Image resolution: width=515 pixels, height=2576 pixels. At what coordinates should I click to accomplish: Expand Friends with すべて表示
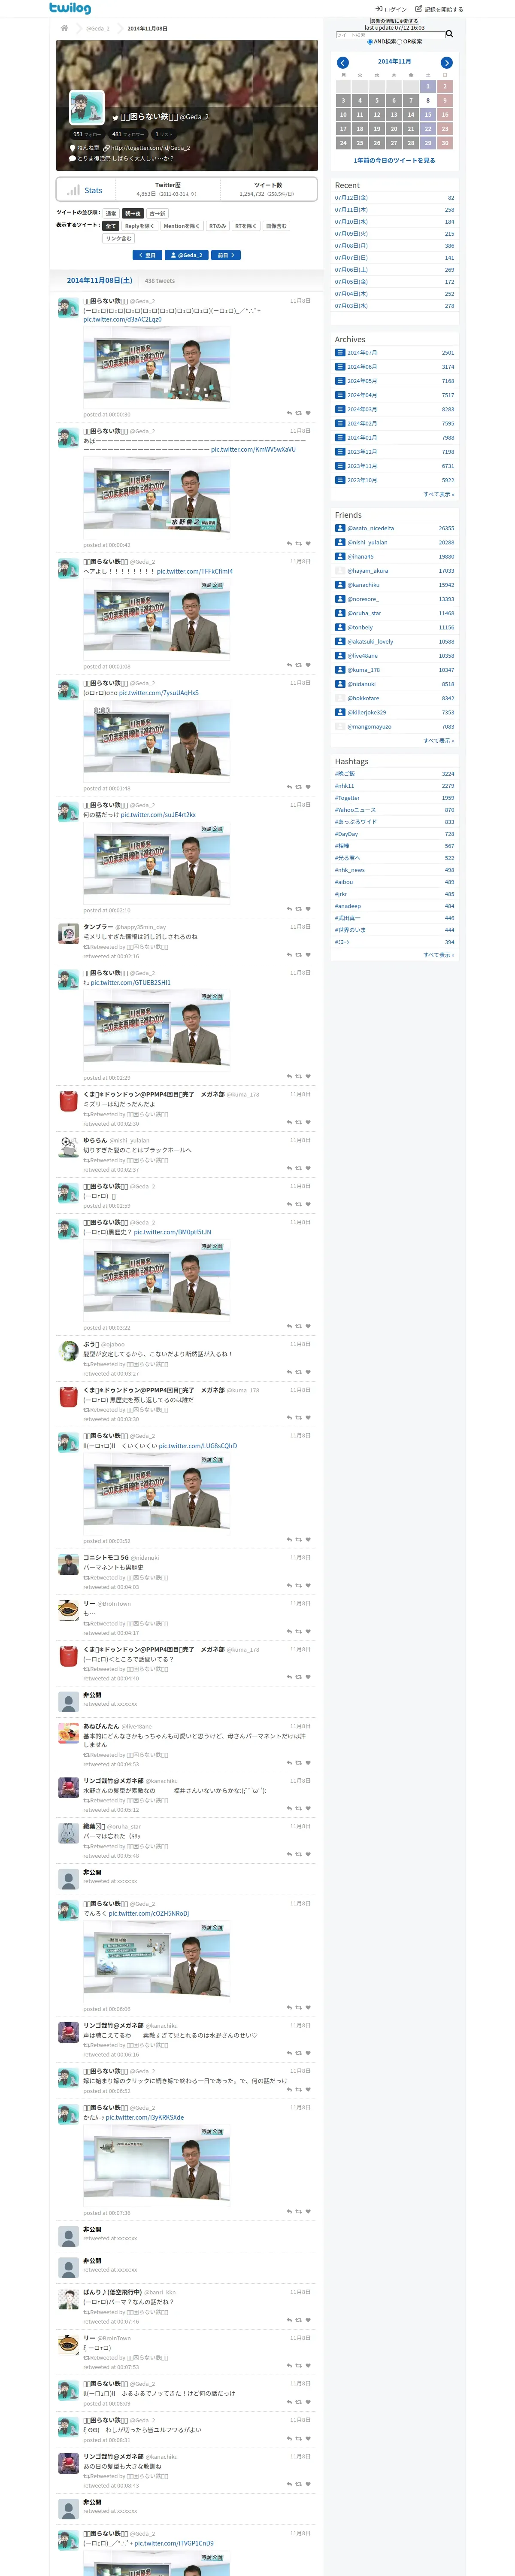438,741
